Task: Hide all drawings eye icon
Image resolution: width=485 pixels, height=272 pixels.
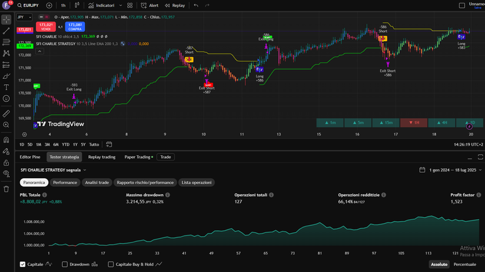Action: click(6, 174)
